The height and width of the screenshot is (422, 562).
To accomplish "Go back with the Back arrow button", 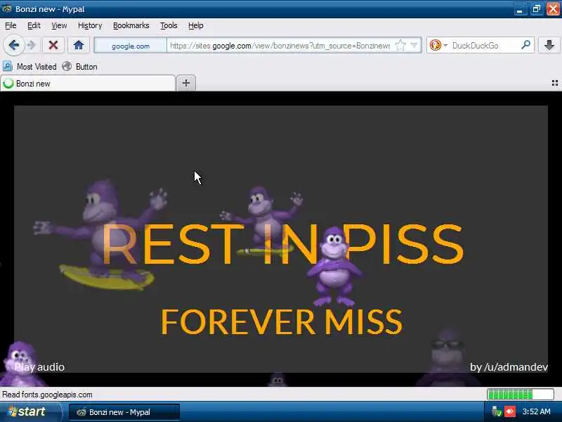I will click(13, 45).
